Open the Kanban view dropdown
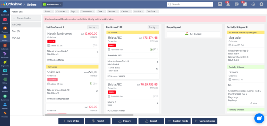Image resolution: width=267 pixels, height=126 pixels. (52, 4)
